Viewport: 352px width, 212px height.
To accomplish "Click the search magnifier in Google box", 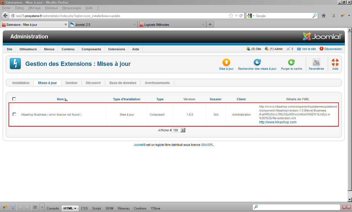I will point(315,16).
